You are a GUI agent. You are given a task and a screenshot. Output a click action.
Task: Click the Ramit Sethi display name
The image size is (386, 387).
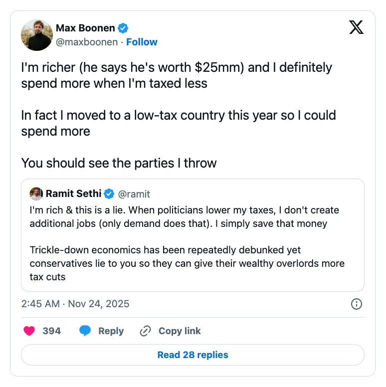click(x=73, y=193)
